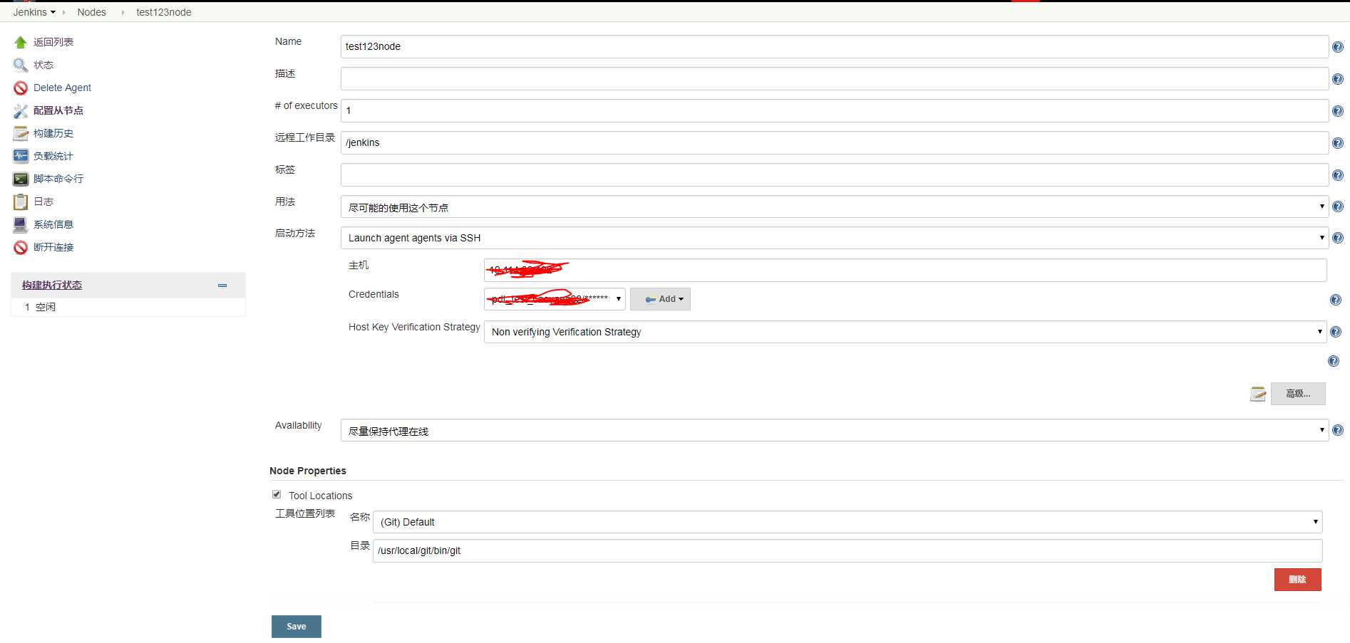Click the 描述 input field
1350x643 pixels.
click(834, 79)
